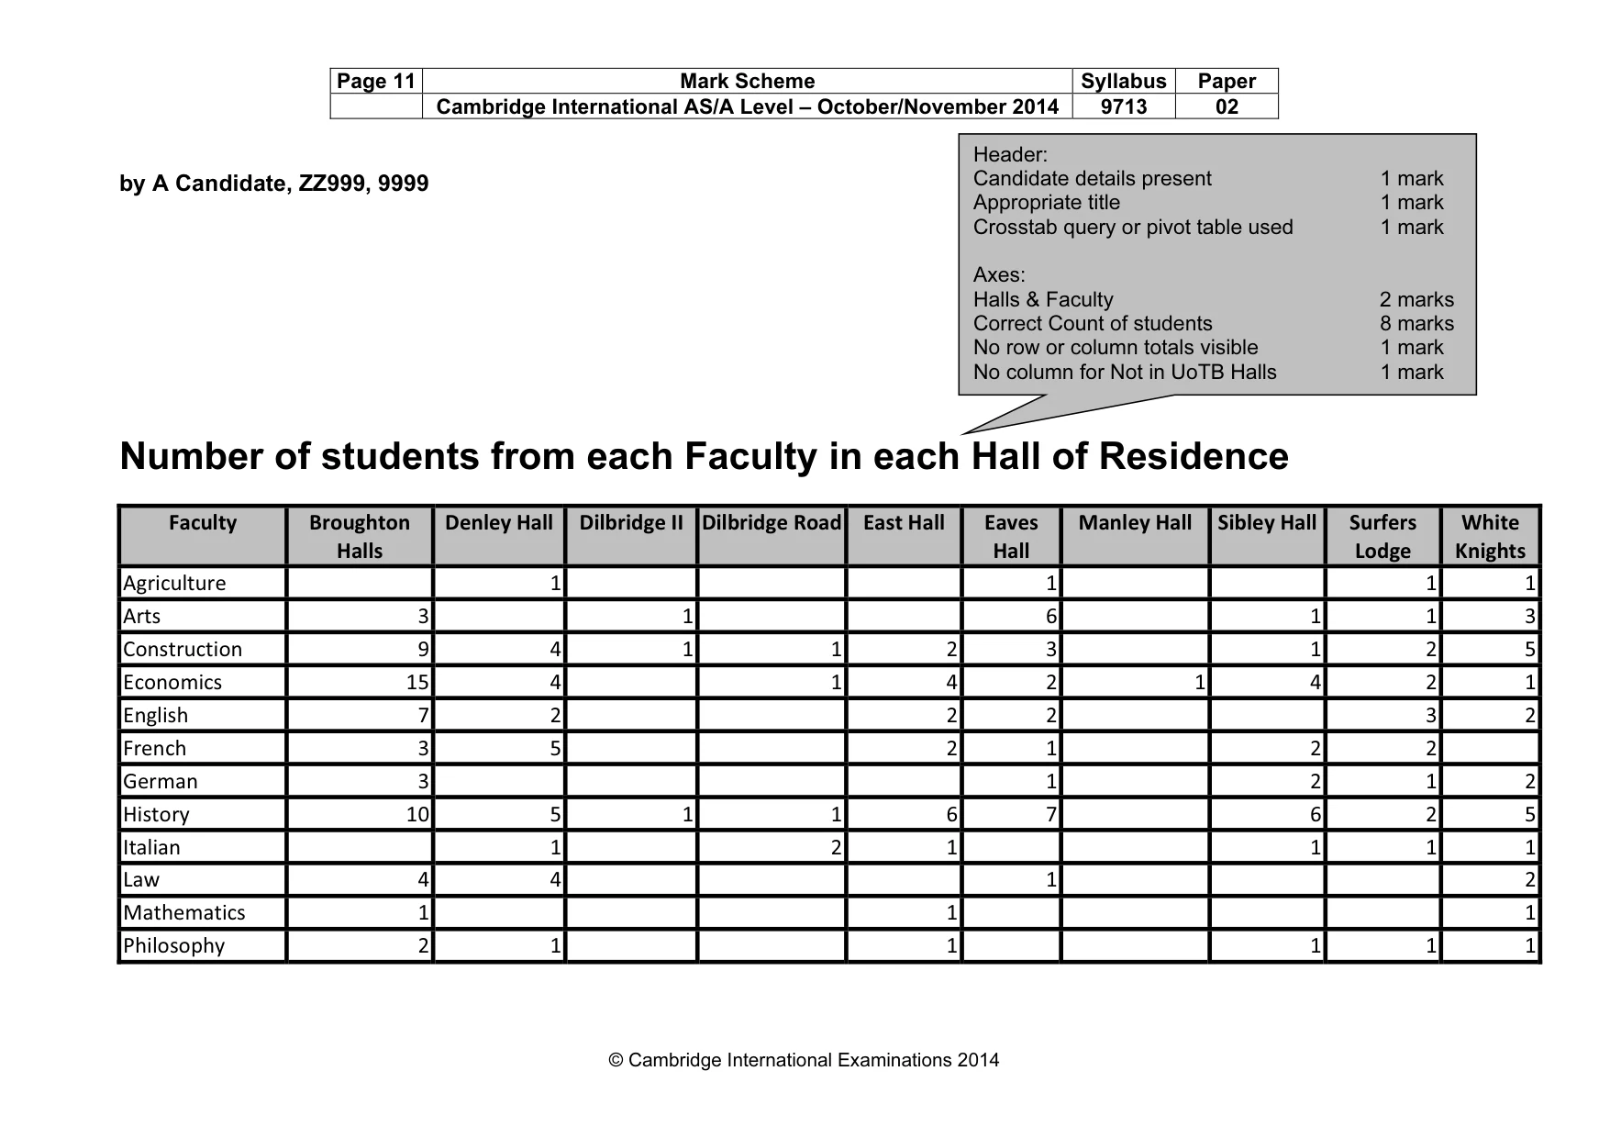Select the 'History' row label
The image size is (1610, 1138).
(156, 815)
